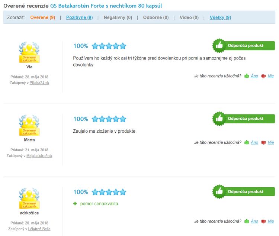Click reviewer name adrkošice
This screenshot has height=236, width=279.
29,213
